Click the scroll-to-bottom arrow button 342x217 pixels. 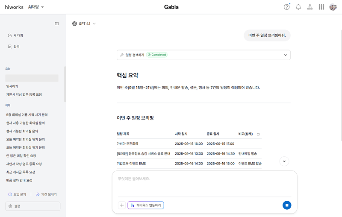tap(285, 161)
